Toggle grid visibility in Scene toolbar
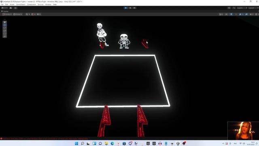This screenshot has width=259, height=146. pyautogui.click(x=27, y=14)
